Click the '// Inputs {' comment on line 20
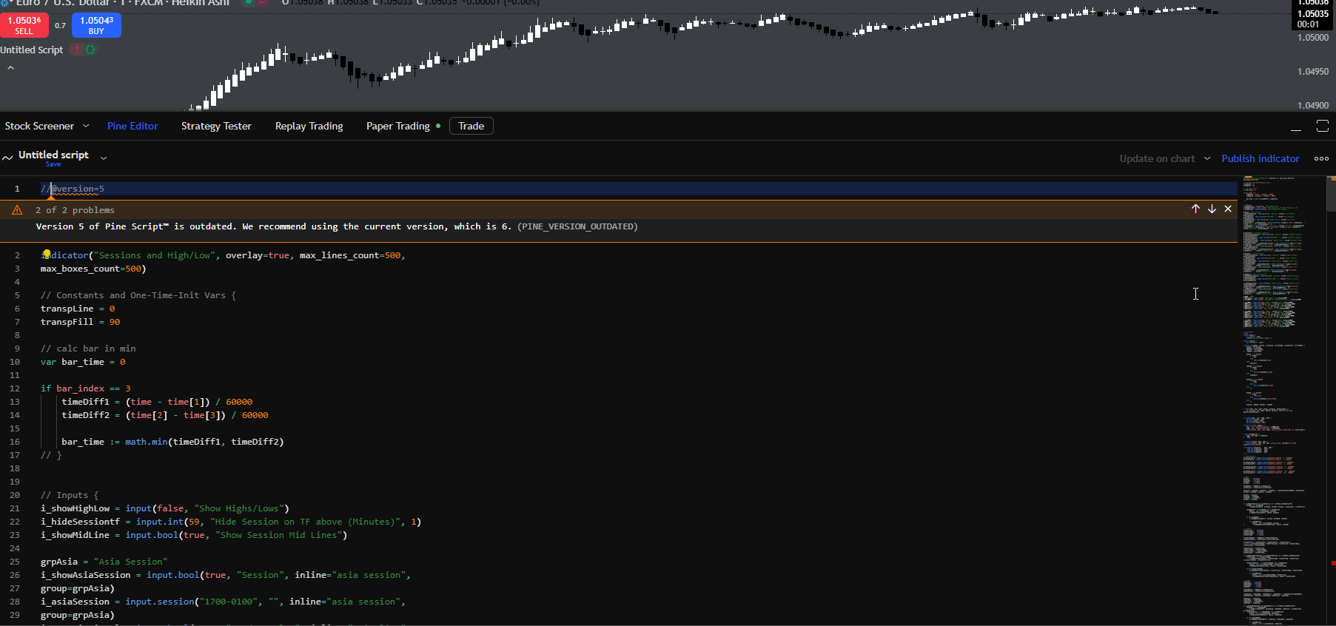The width and height of the screenshot is (1336, 626). coord(70,495)
